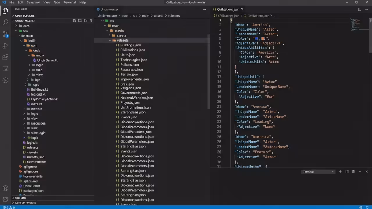372x209 pixels.
Task: Open the Terminal menu in menu bar
Action: coord(70,2)
